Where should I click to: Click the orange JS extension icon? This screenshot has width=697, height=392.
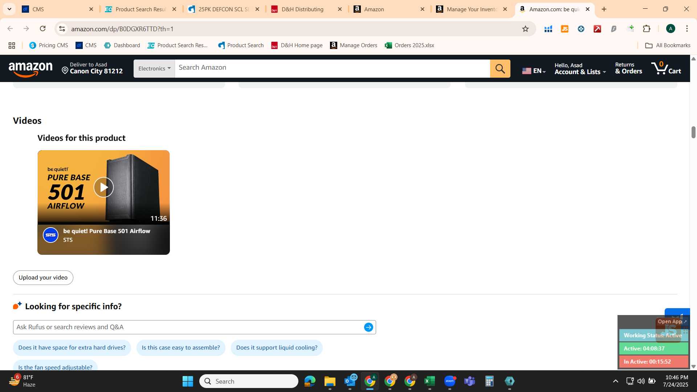coord(564,29)
